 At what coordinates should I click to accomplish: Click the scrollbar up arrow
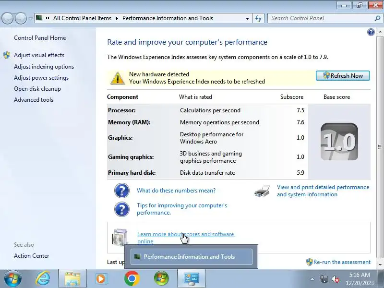point(380,32)
